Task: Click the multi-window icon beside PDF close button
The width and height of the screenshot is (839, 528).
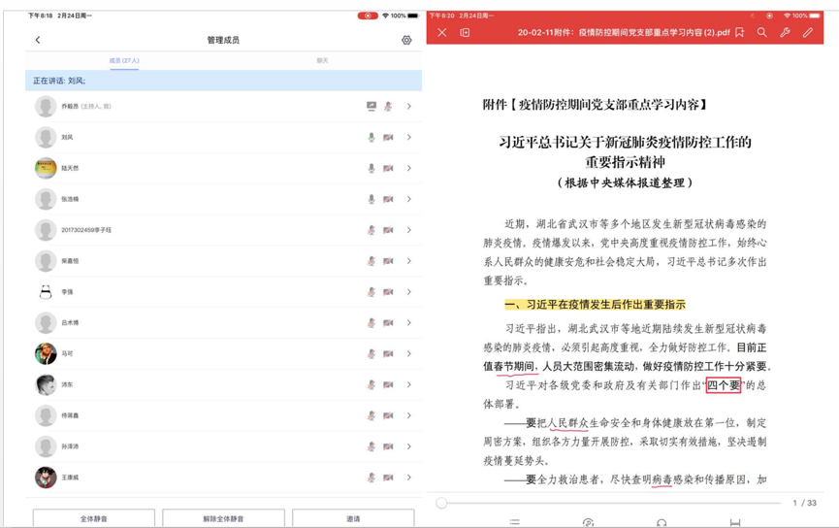Action: [x=465, y=32]
